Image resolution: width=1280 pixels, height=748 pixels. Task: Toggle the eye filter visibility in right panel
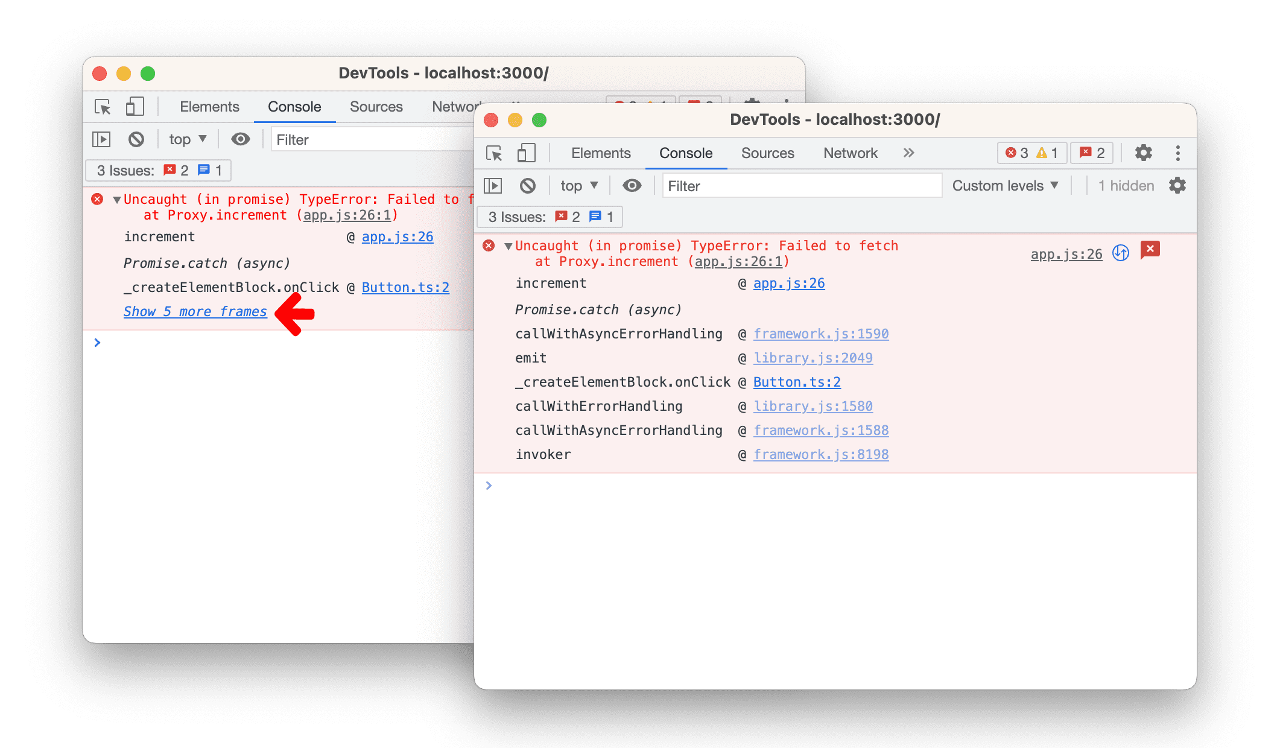tap(631, 185)
